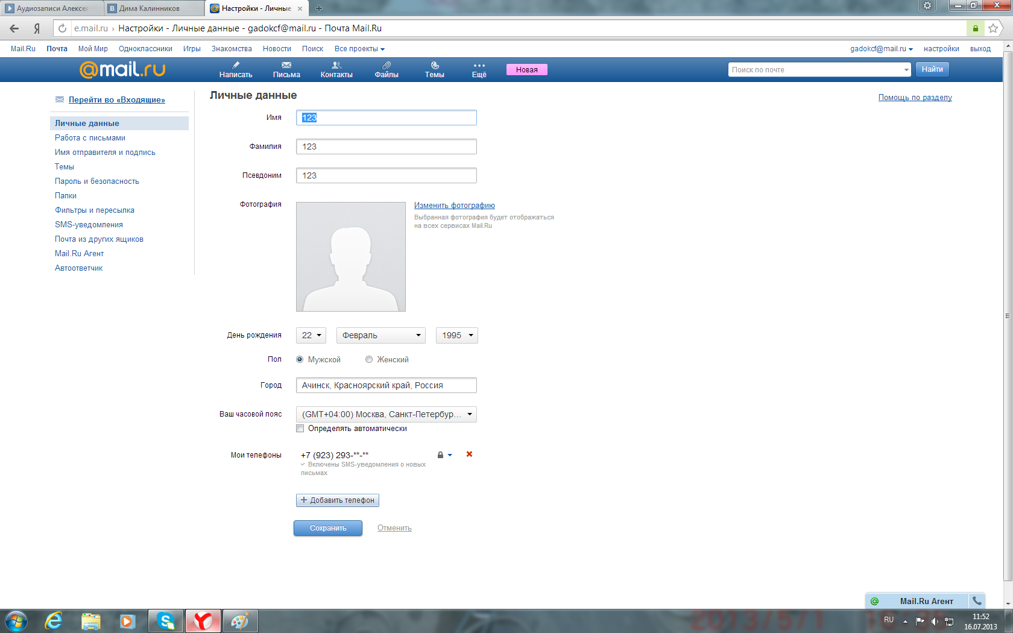Close the Настройки tab
The height and width of the screenshot is (633, 1013).
pos(300,8)
